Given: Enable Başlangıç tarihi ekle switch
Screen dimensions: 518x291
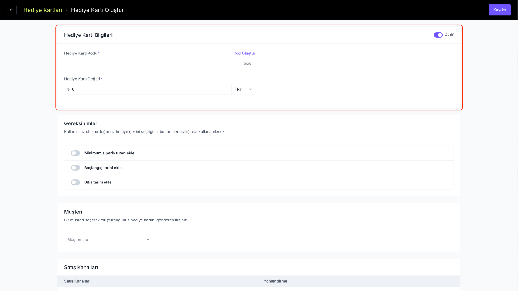Looking at the screenshot, I should [76, 168].
